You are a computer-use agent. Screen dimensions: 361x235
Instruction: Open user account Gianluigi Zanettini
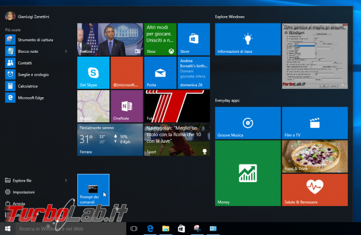coord(27,16)
